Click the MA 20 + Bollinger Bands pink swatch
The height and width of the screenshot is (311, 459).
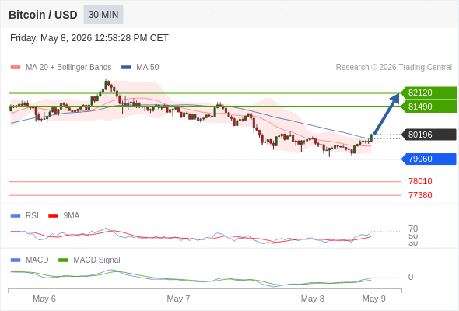[x=16, y=68]
